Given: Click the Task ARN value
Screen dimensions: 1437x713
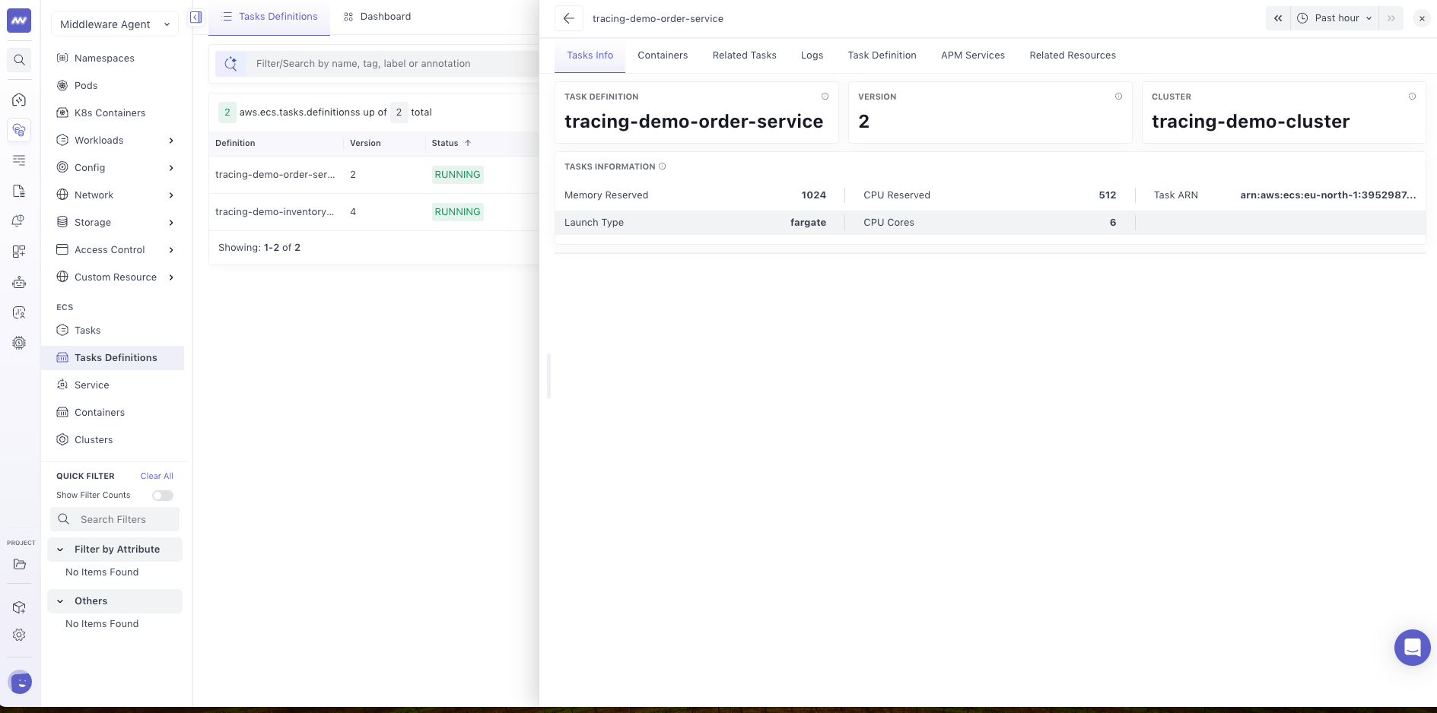Looking at the screenshot, I should [1327, 195].
